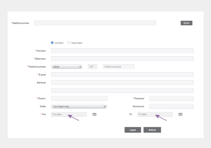The width and height of the screenshot is (211, 148).
Task: Open the calendar icon beside Til dato
Action: [x=180, y=115]
